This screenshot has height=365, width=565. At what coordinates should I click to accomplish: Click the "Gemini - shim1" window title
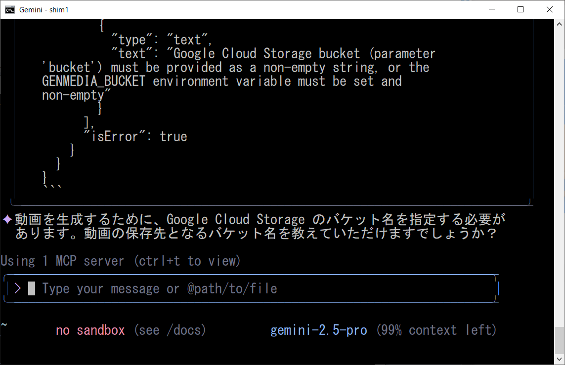(x=43, y=9)
